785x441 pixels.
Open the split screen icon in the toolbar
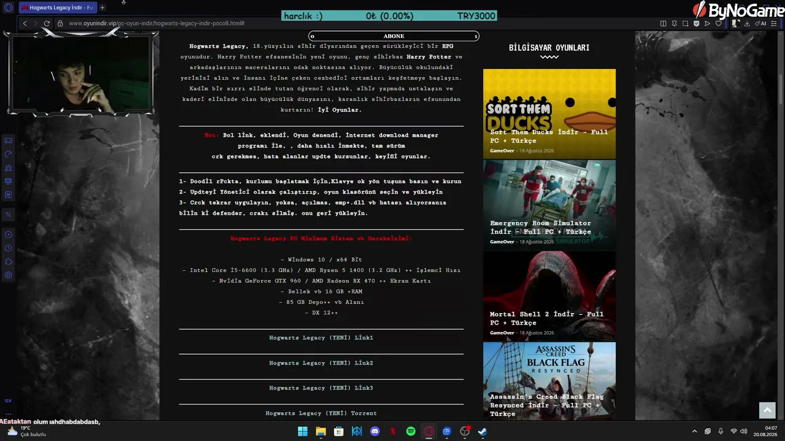coord(663,23)
